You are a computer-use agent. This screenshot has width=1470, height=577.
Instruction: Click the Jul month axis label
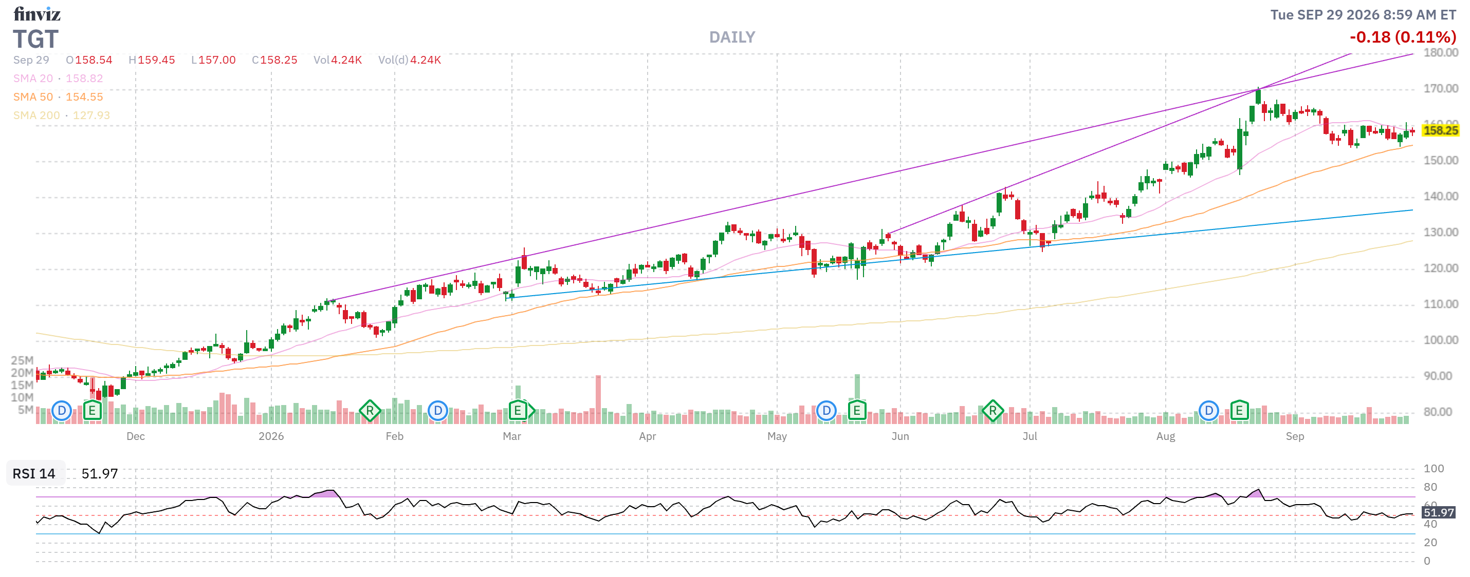coord(1030,436)
